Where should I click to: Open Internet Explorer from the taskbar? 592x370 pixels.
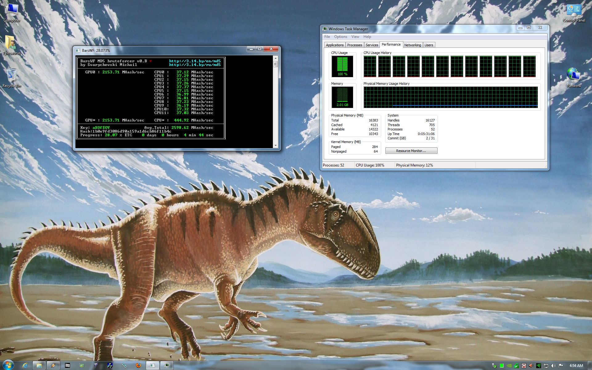pos(25,365)
